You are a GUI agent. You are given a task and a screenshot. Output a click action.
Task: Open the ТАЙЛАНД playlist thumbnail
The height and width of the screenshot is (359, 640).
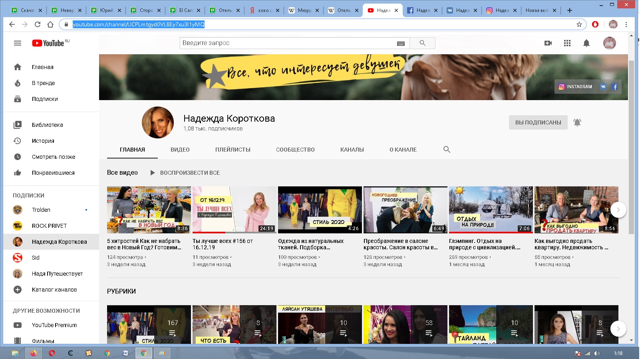tap(491, 325)
